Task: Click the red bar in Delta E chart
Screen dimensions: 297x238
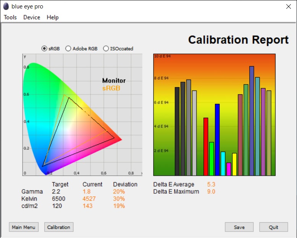Action: pos(206,147)
